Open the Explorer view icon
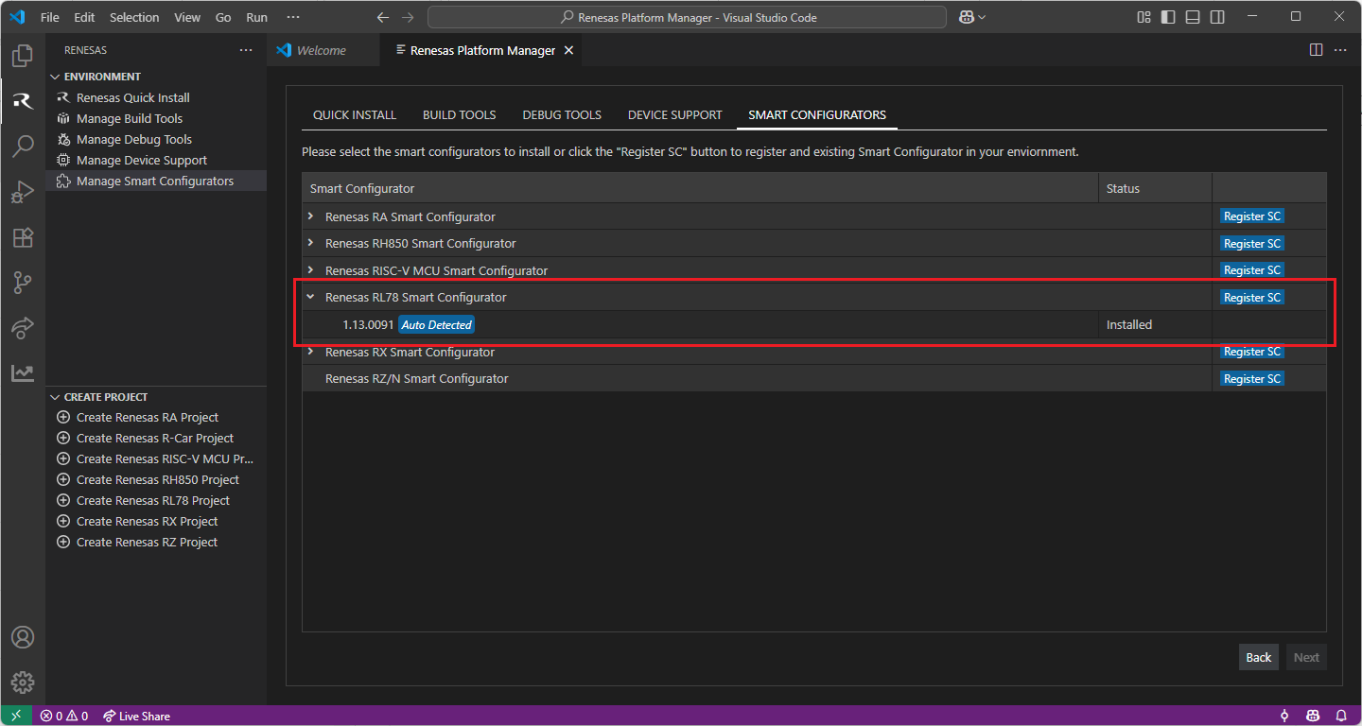The image size is (1362, 726). tap(23, 56)
